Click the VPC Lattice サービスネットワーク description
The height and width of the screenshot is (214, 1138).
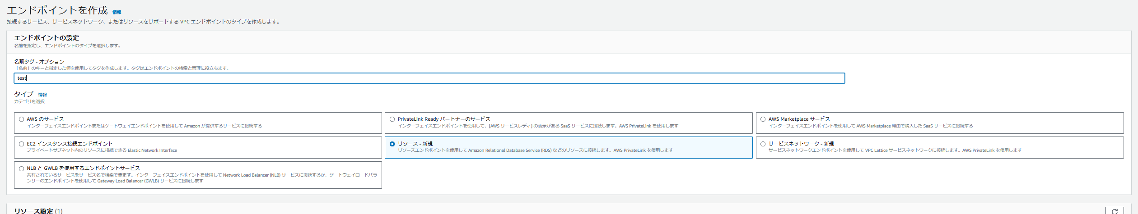click(895, 150)
